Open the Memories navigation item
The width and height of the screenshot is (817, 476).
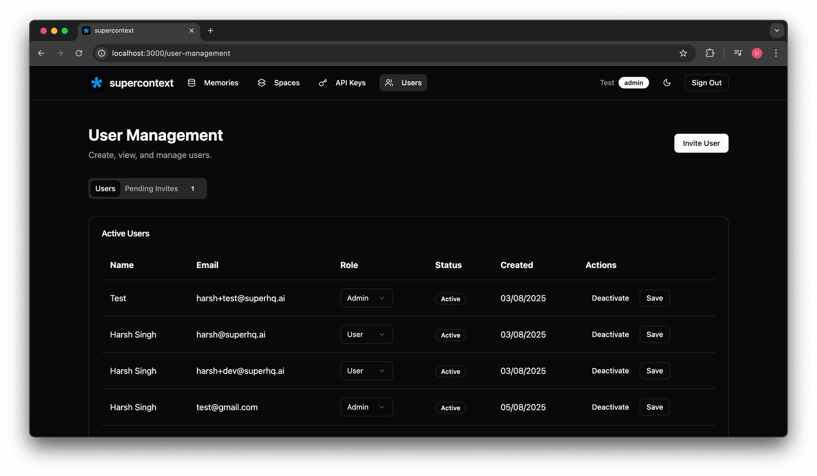click(213, 83)
